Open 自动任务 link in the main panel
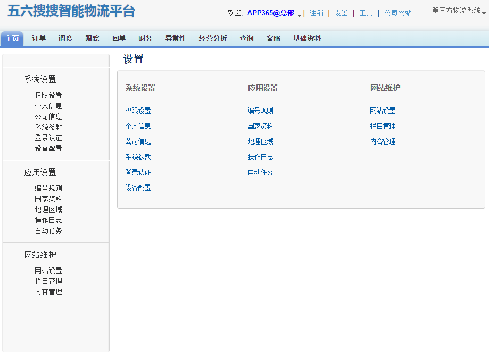489x355 pixels. pyautogui.click(x=261, y=172)
